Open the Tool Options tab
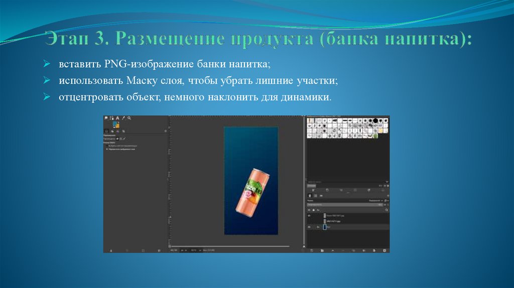 click(106, 131)
